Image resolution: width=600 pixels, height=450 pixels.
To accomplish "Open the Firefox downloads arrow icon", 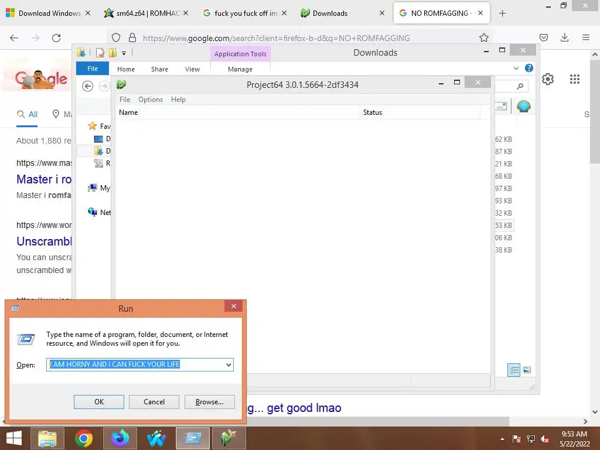I will (x=564, y=37).
